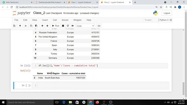Open Task View on the taskbar
This screenshot has height=105, width=187.
57,102
